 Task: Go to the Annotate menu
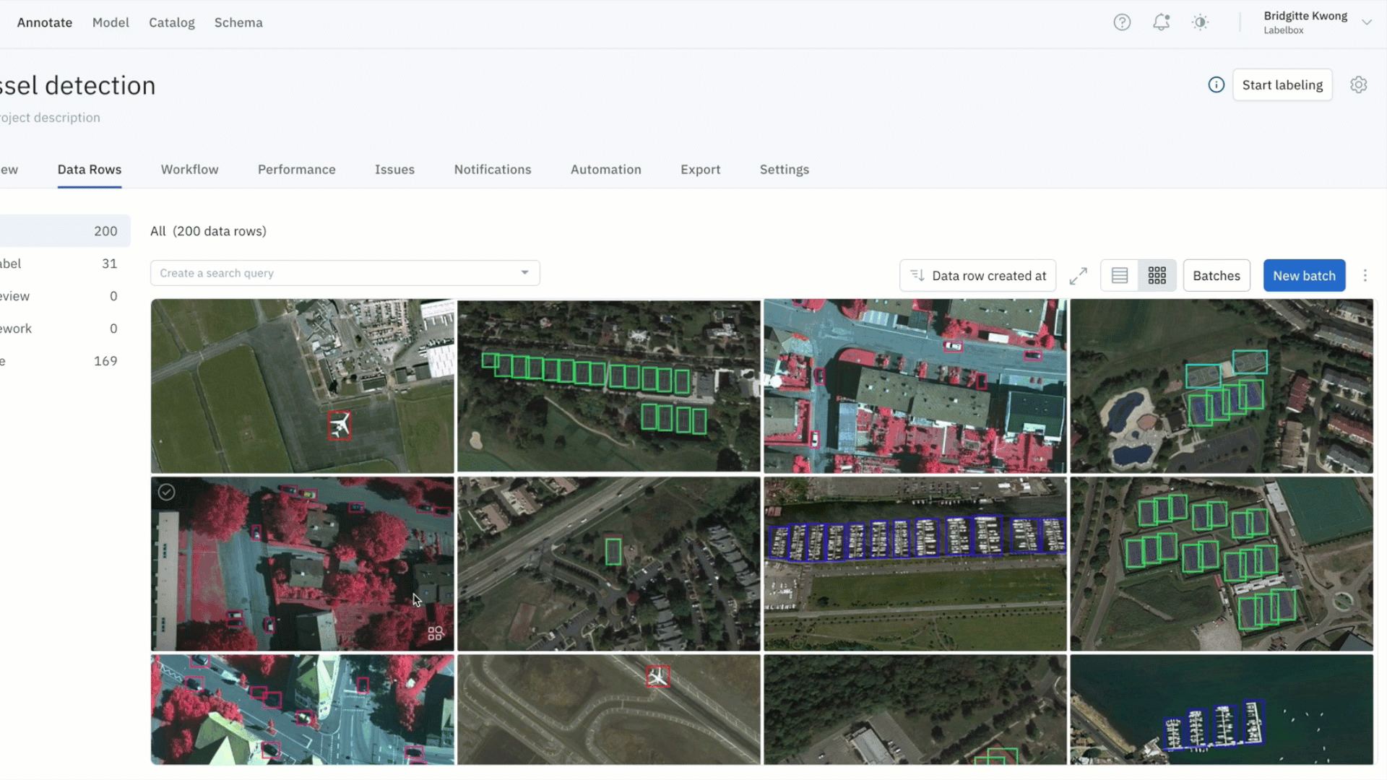click(45, 22)
